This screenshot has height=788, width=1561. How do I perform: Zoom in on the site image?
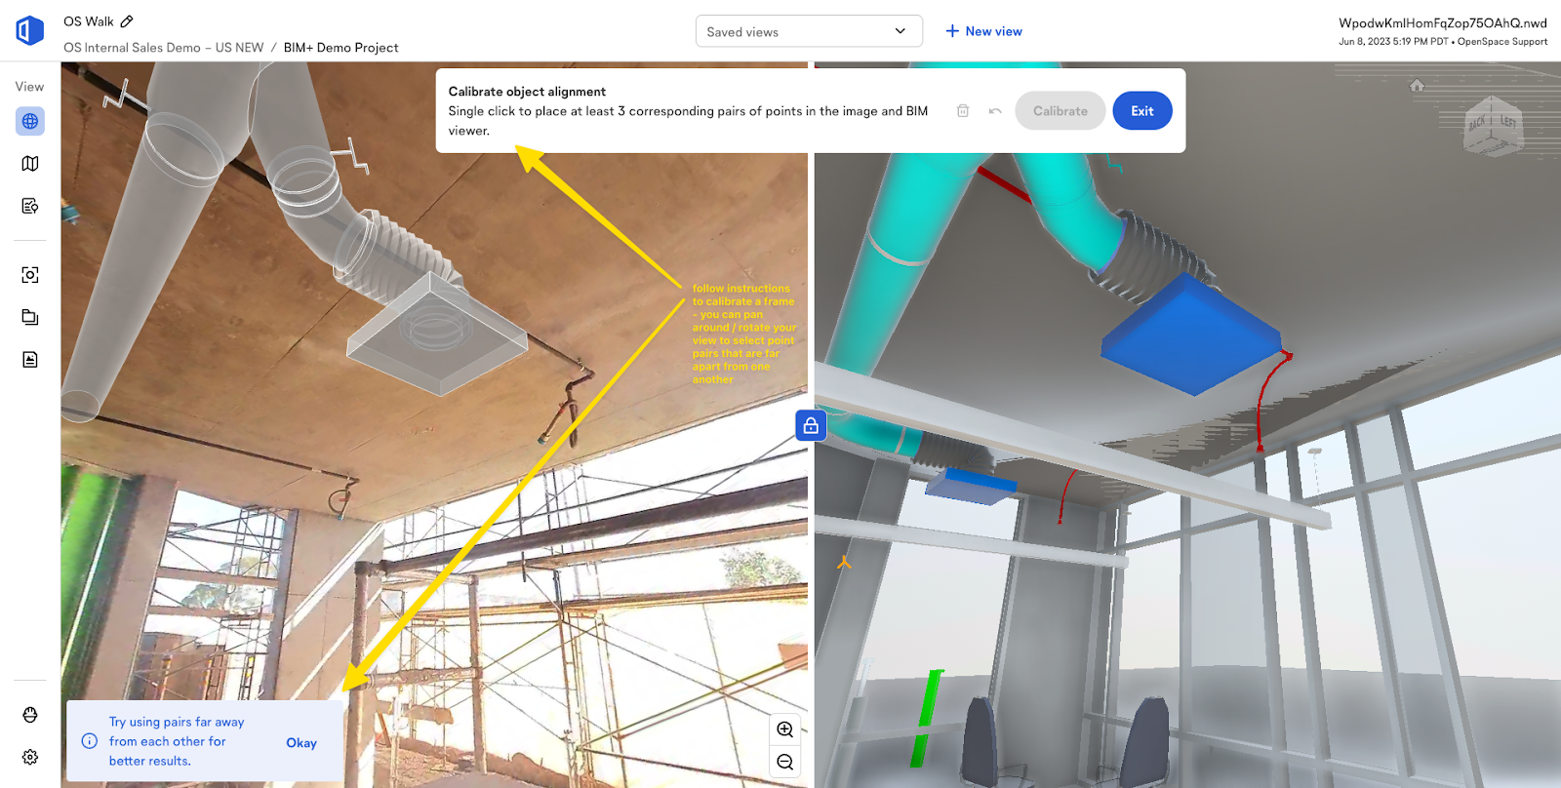click(785, 729)
